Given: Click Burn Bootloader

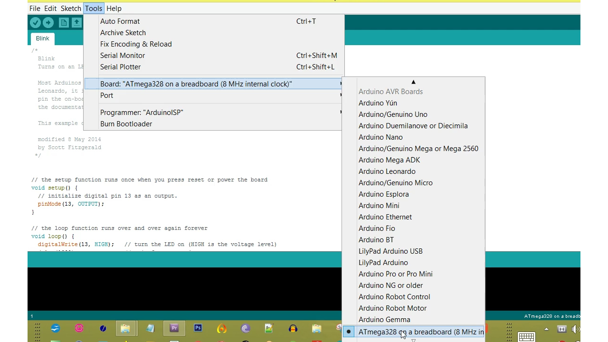Looking at the screenshot, I should coord(214,124).
